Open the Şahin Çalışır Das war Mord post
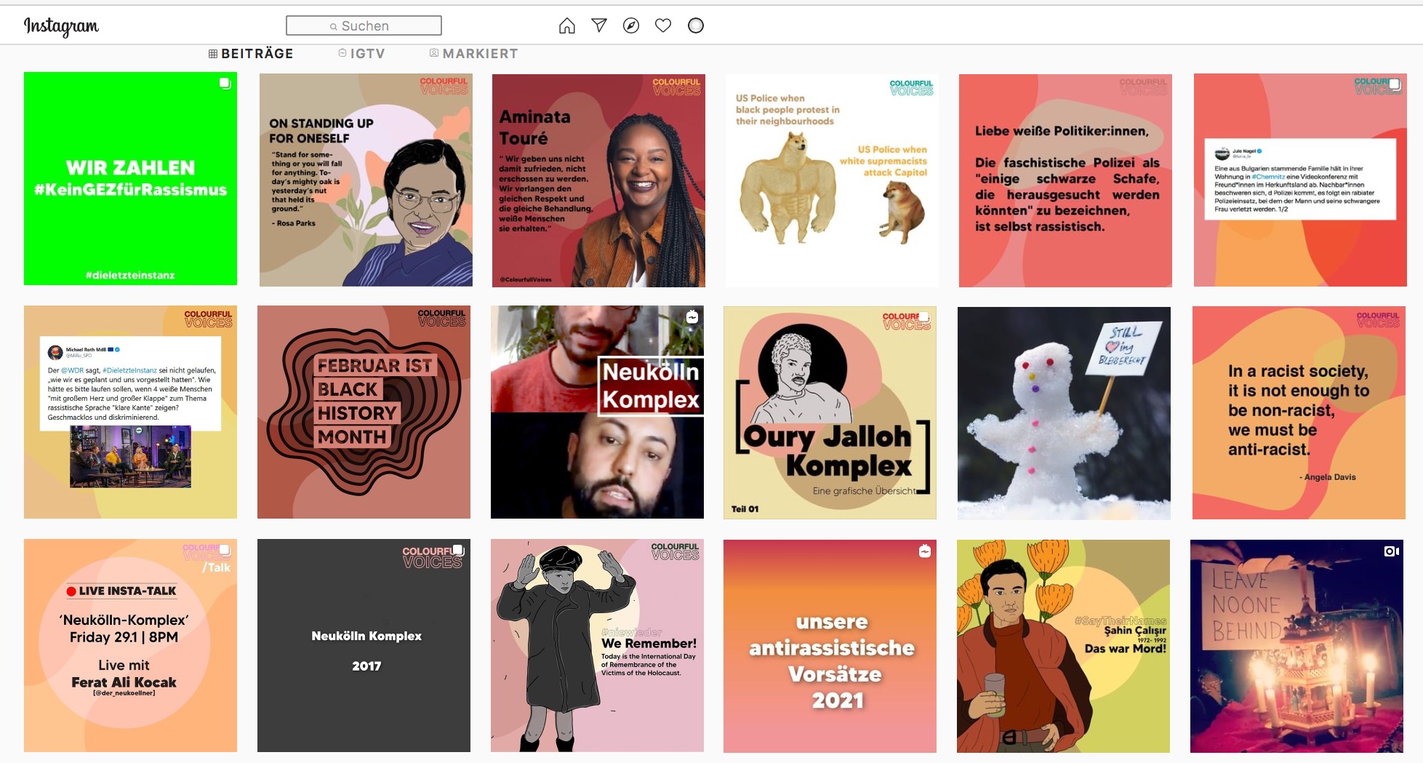 (1063, 646)
